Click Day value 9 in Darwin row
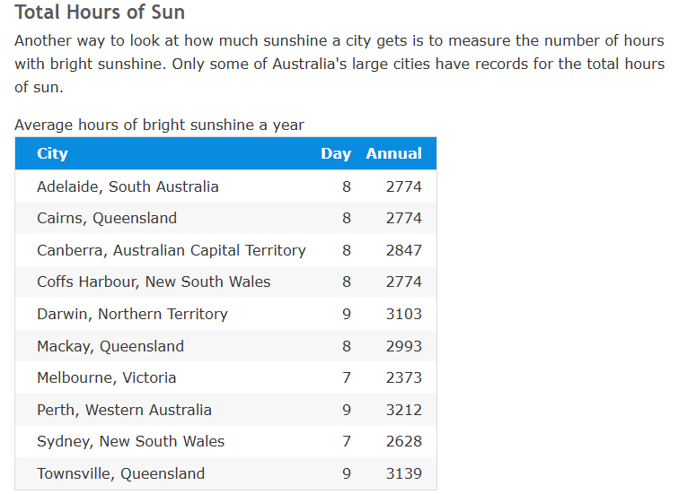This screenshot has height=494, width=696. click(x=347, y=314)
